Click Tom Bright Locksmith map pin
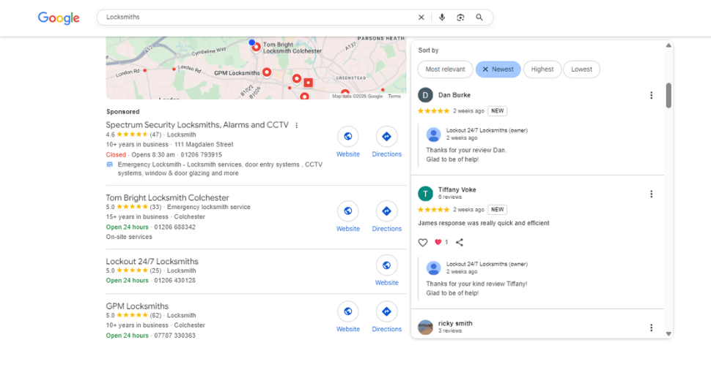This screenshot has height=378, width=711. (257, 47)
